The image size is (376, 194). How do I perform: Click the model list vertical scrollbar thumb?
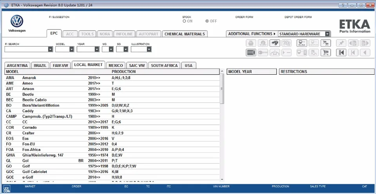[x=222, y=89]
